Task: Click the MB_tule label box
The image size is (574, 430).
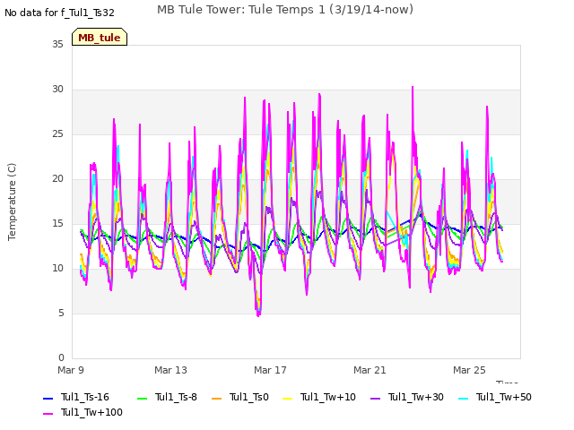Action: [x=100, y=37]
